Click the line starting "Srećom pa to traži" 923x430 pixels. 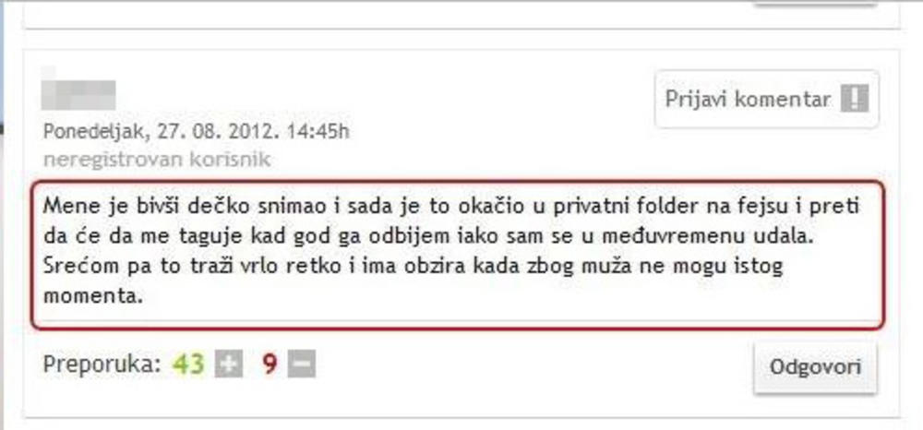tap(414, 267)
